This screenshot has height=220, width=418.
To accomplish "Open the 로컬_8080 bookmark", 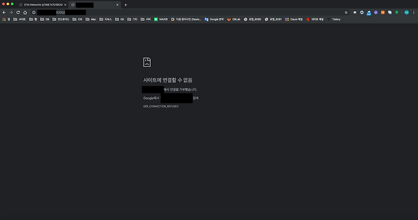I will pos(253,19).
